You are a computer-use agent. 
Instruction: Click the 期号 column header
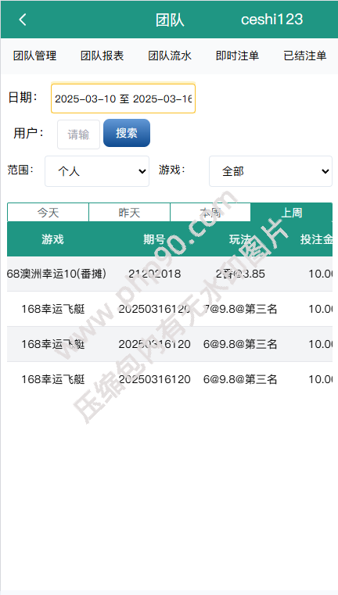click(x=154, y=239)
